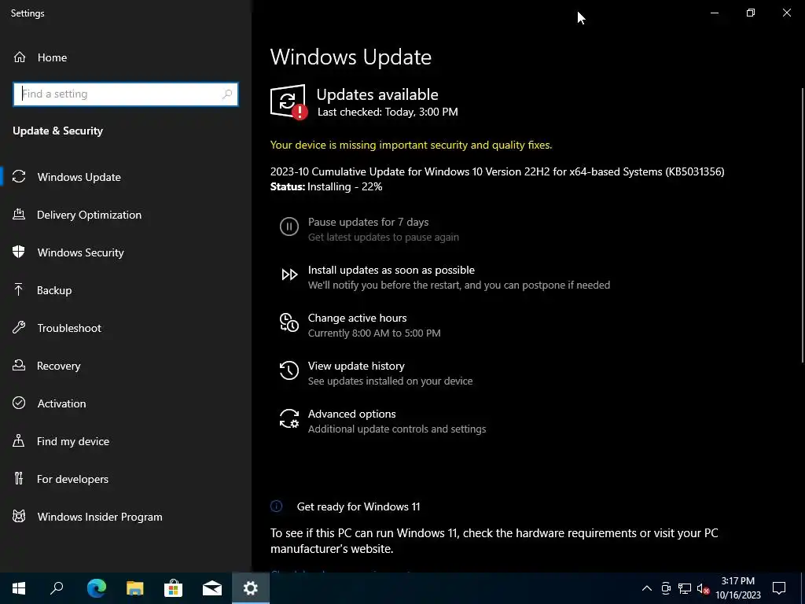Launch Microsoft Edge from taskbar
Screen dimensions: 805x604
click(x=97, y=588)
